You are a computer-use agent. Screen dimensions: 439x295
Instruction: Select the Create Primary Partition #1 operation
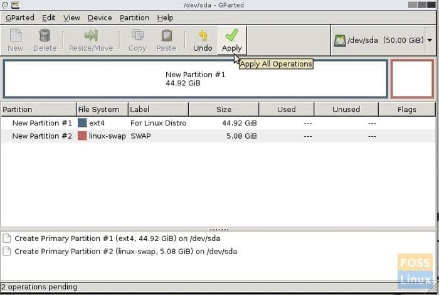pos(117,239)
